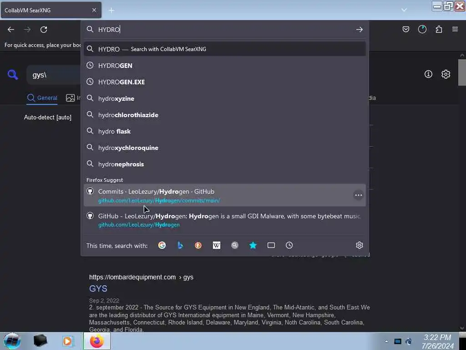
Task: Open the Windows Start orb
Action: (12, 341)
